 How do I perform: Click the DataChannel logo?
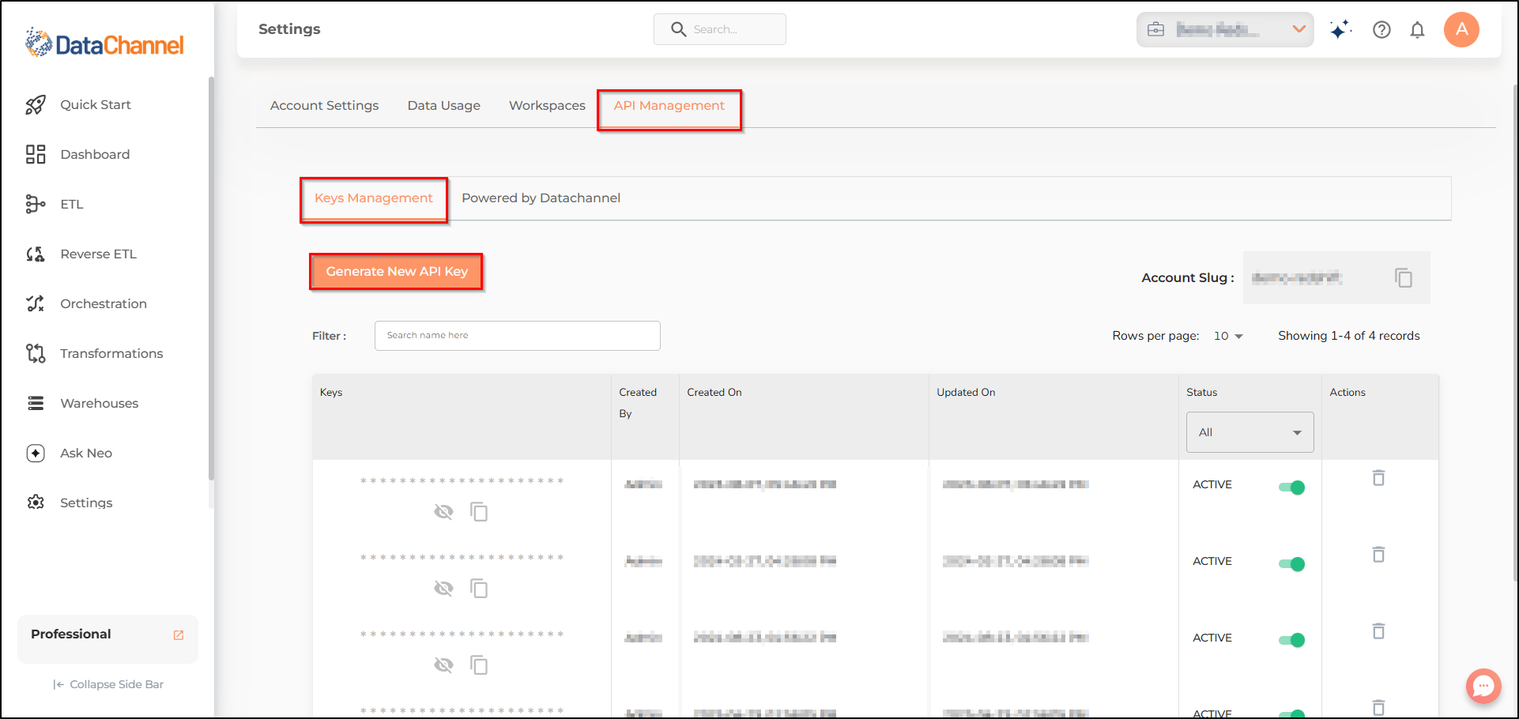pyautogui.click(x=104, y=43)
